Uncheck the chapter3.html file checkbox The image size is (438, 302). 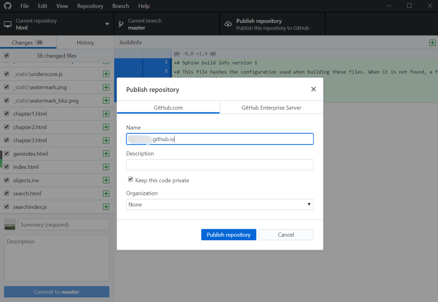[x=6, y=140]
